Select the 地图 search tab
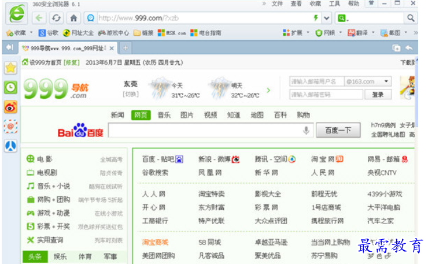The width and height of the screenshot is (428, 264). (257, 115)
